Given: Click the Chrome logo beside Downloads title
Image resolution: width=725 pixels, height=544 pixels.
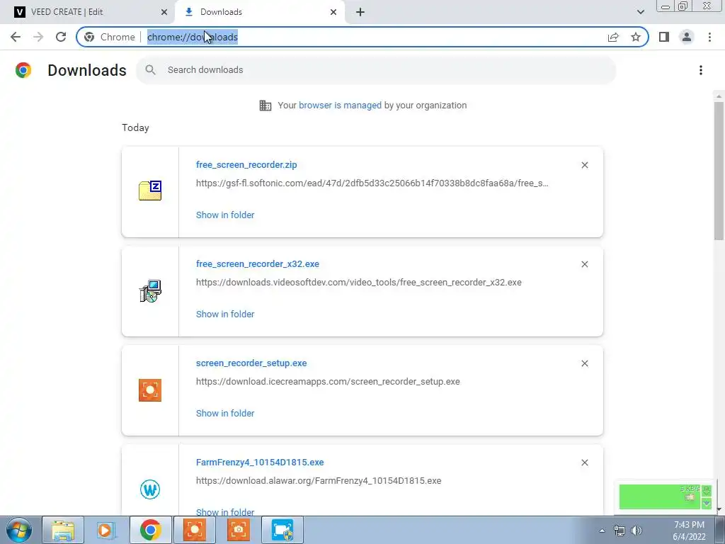Looking at the screenshot, I should (23, 70).
